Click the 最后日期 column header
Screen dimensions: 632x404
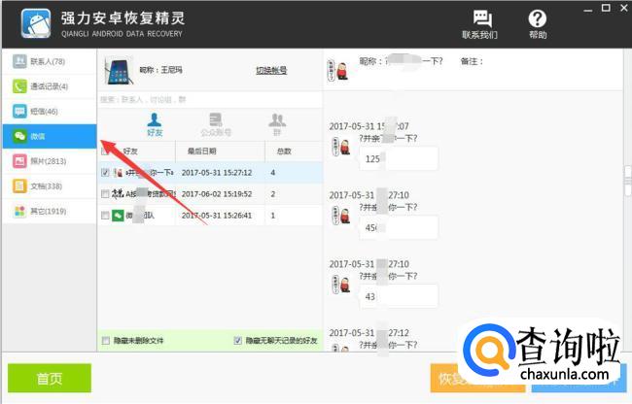[x=220, y=151]
